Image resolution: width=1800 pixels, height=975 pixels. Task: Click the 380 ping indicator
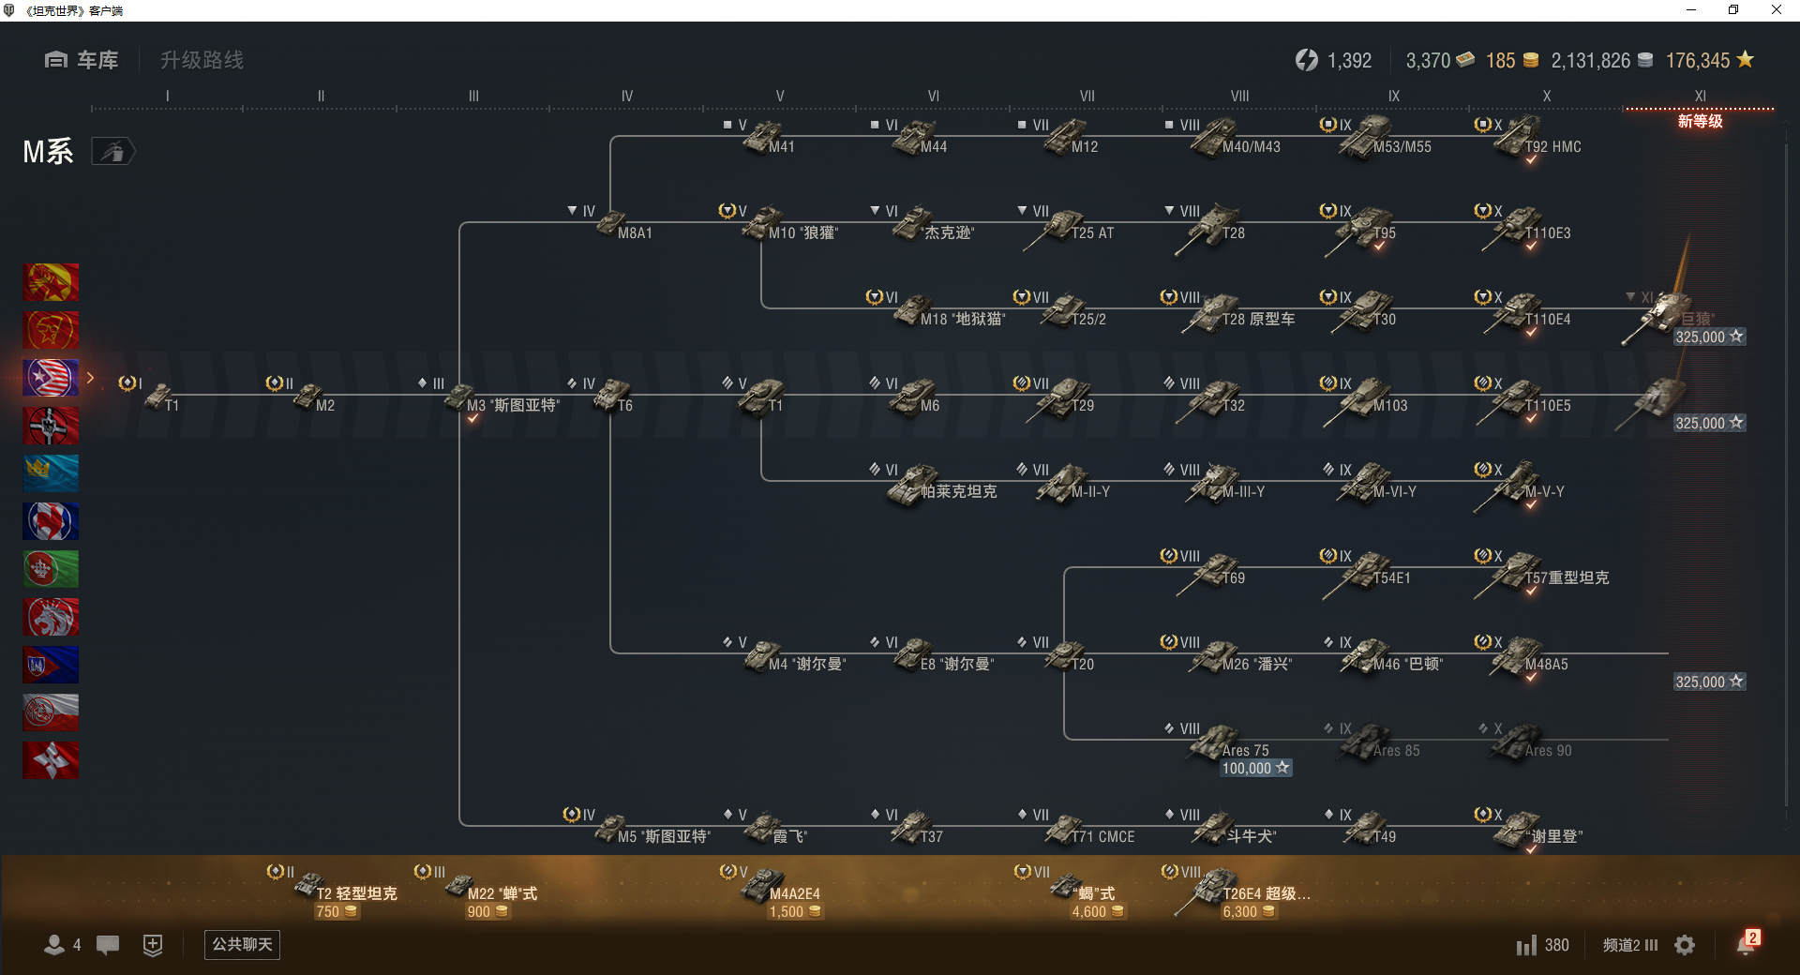click(x=1543, y=945)
